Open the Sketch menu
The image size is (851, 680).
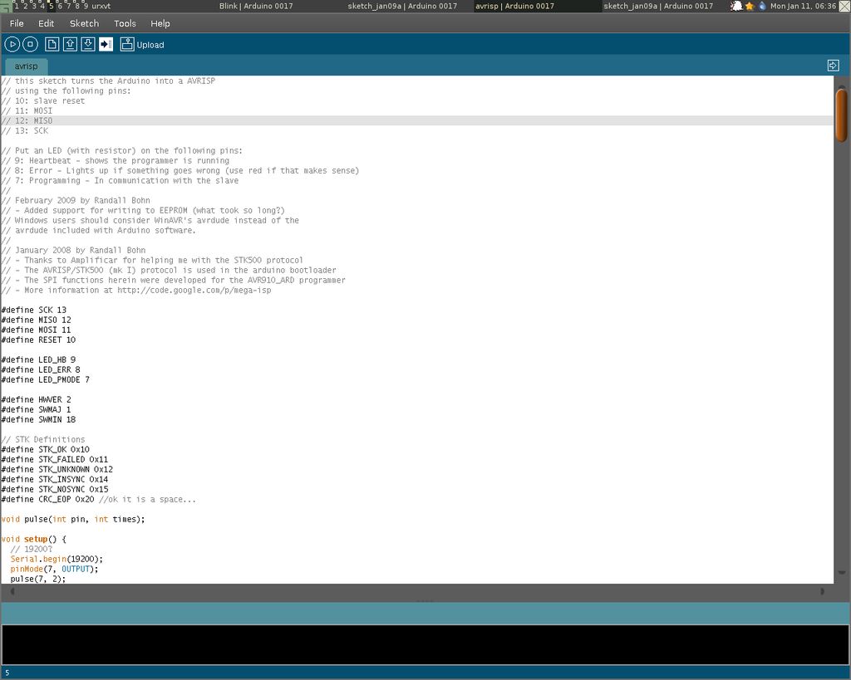coord(84,23)
